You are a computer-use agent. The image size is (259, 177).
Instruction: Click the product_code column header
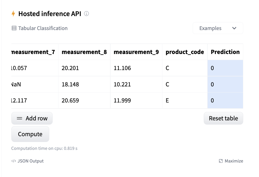pos(185,52)
